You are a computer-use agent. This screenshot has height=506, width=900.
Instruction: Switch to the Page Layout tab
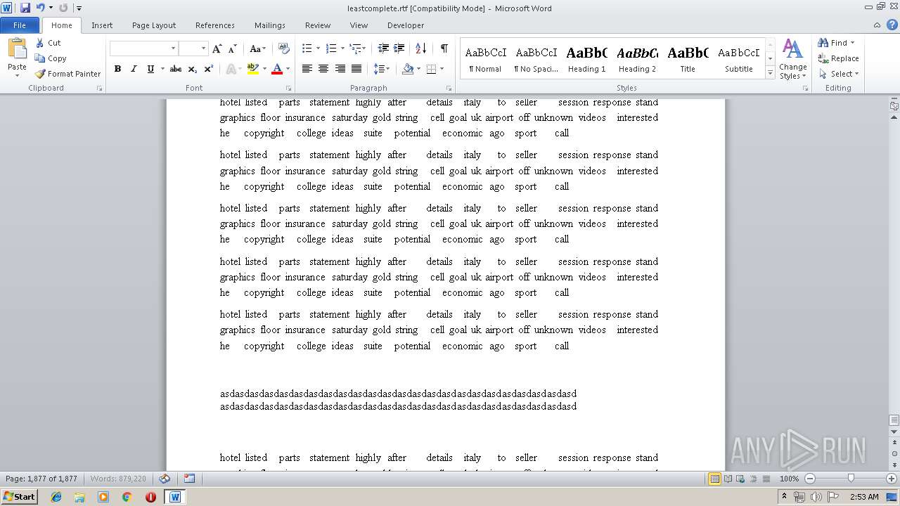click(x=154, y=25)
